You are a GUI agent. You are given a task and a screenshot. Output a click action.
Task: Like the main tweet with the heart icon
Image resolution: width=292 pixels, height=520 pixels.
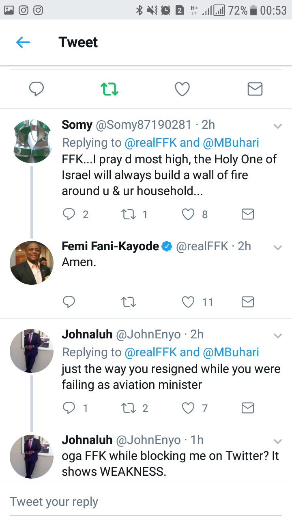pos(182,89)
